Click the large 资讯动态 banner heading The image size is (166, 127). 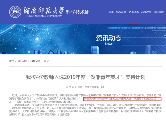[109, 38]
